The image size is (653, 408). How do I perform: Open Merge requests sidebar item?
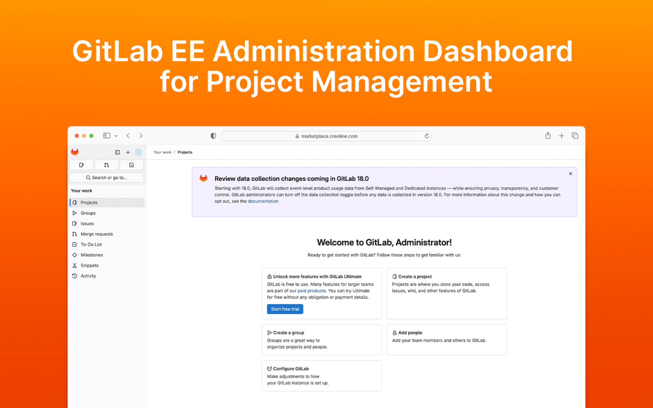click(107, 234)
